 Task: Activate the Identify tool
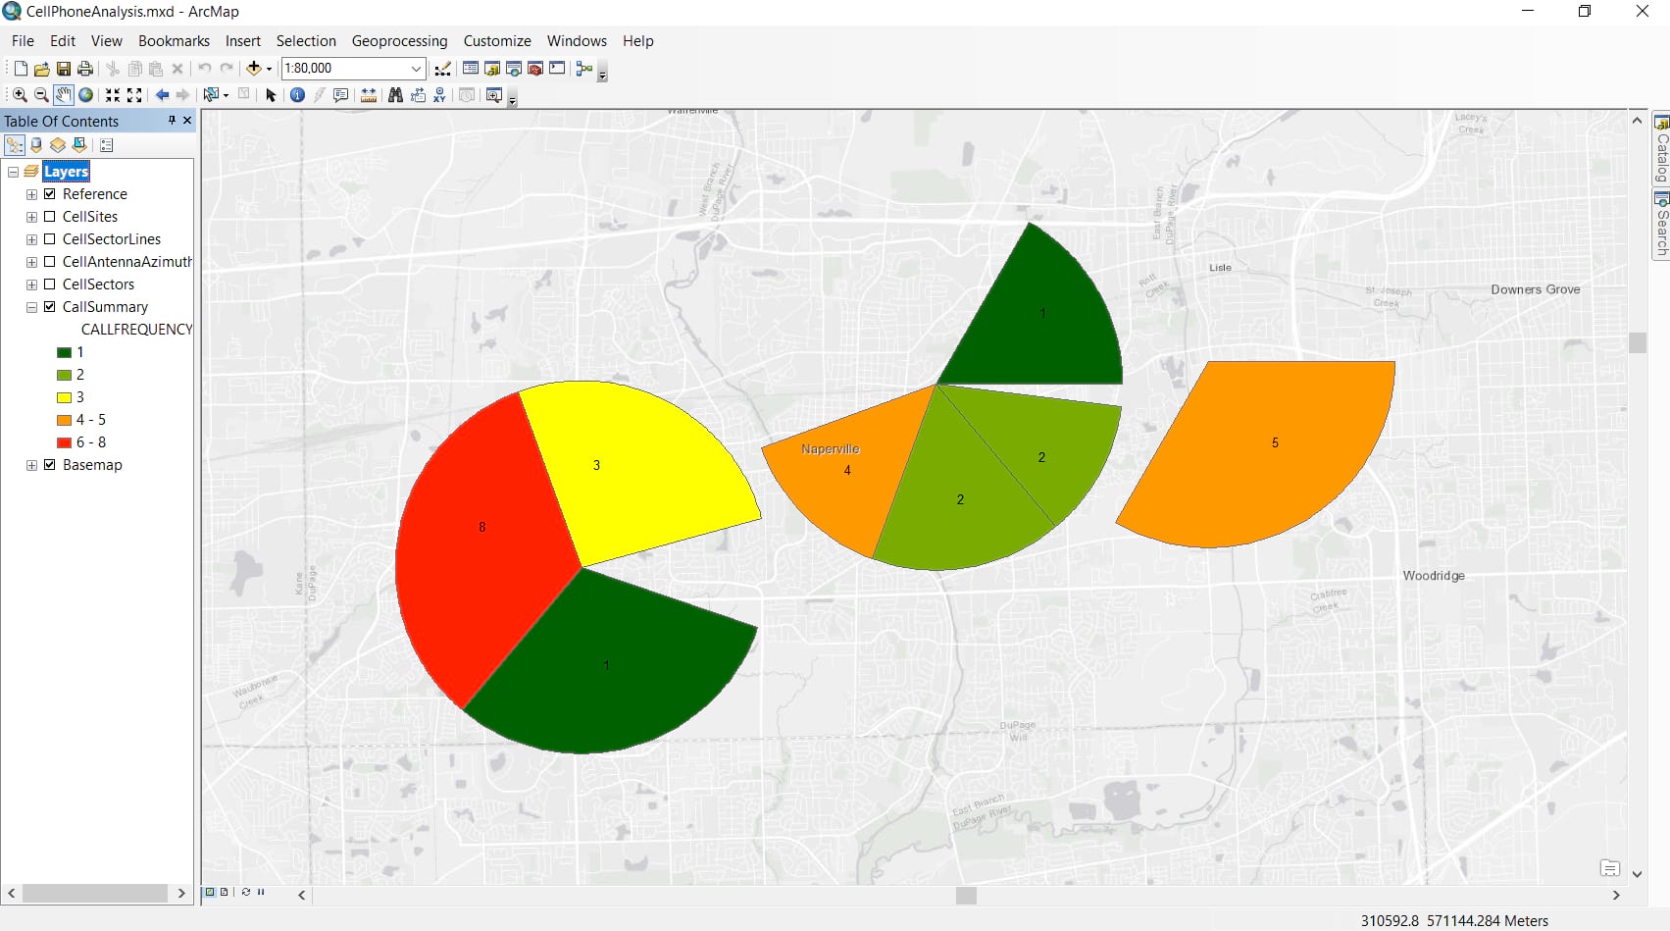[x=297, y=95]
